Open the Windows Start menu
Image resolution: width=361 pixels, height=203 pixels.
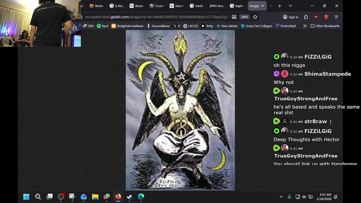tap(26, 197)
